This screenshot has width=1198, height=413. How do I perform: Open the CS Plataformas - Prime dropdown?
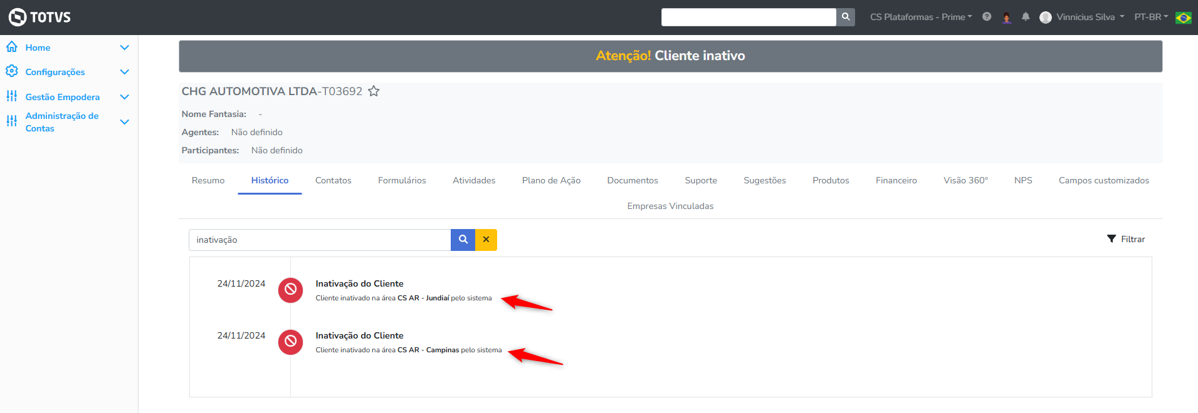click(x=921, y=17)
